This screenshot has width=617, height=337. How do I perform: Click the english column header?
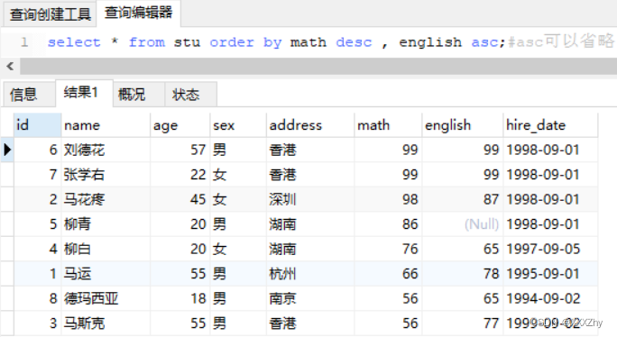point(463,125)
